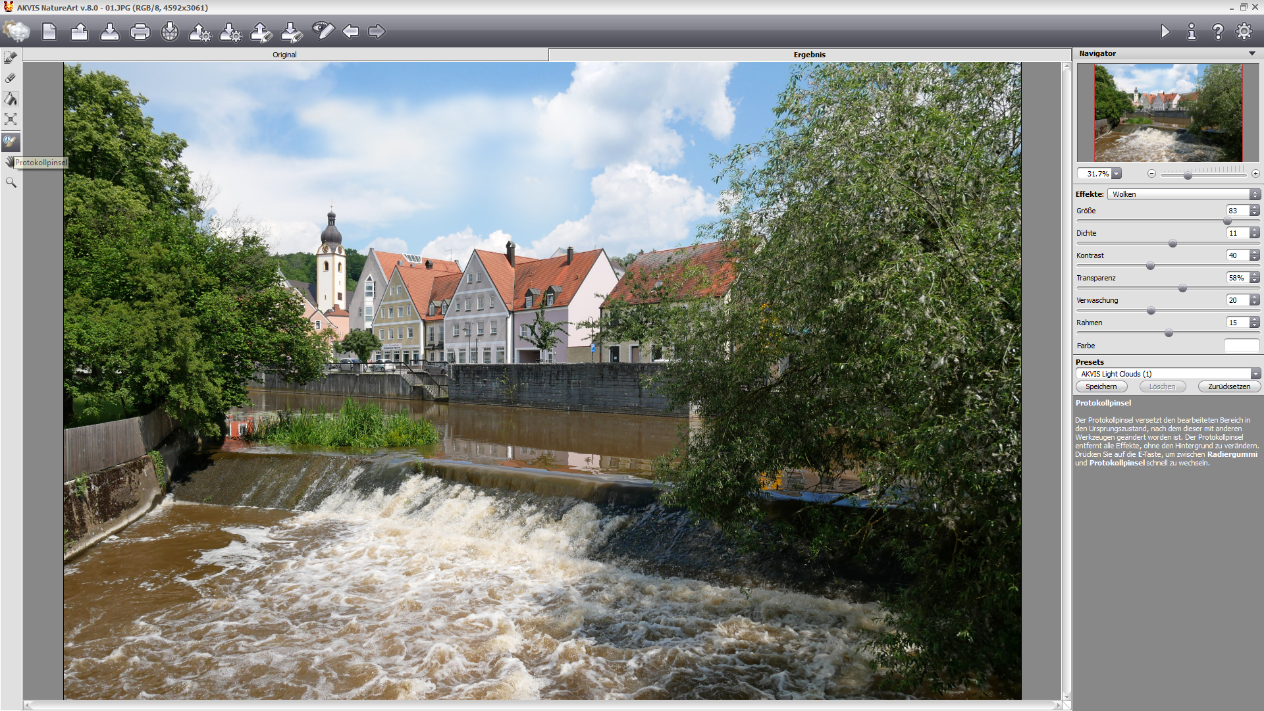Viewport: 1264px width, 711px height.
Task: Click the zoom out minus button in Navigator
Action: click(1151, 174)
